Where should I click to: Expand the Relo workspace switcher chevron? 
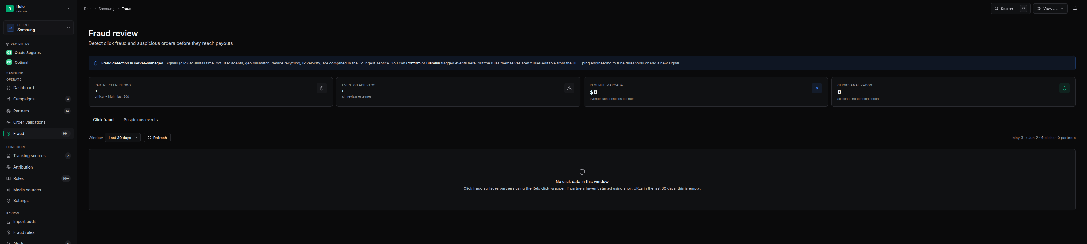click(x=69, y=9)
